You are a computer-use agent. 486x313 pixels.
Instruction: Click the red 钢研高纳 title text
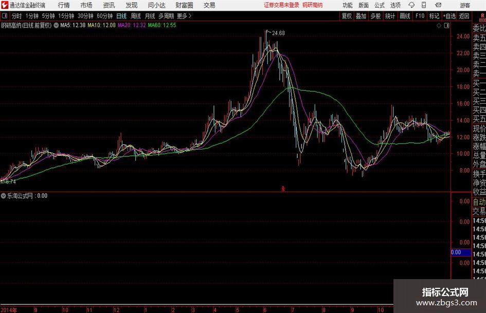click(x=313, y=5)
